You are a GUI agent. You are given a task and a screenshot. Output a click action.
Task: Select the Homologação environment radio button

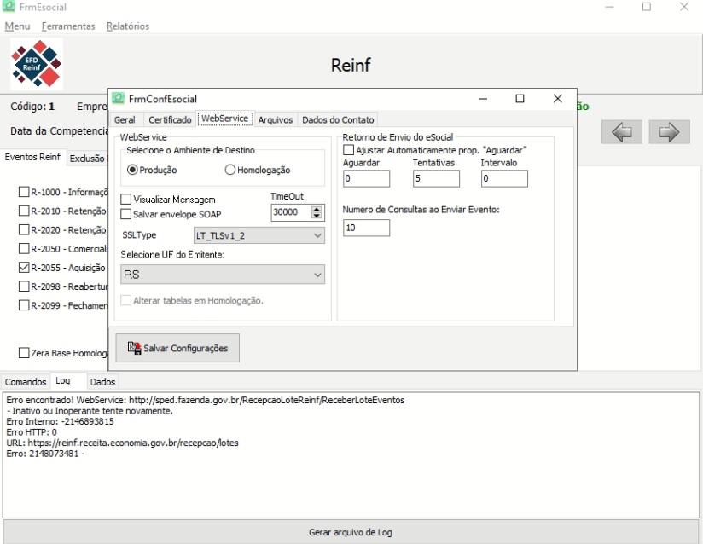click(230, 170)
